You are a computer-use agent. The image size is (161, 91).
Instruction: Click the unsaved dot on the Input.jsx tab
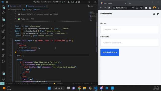coord(47,6)
